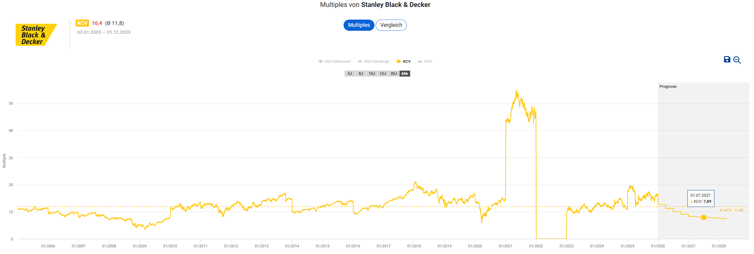Show the KUV legend series

425,62
